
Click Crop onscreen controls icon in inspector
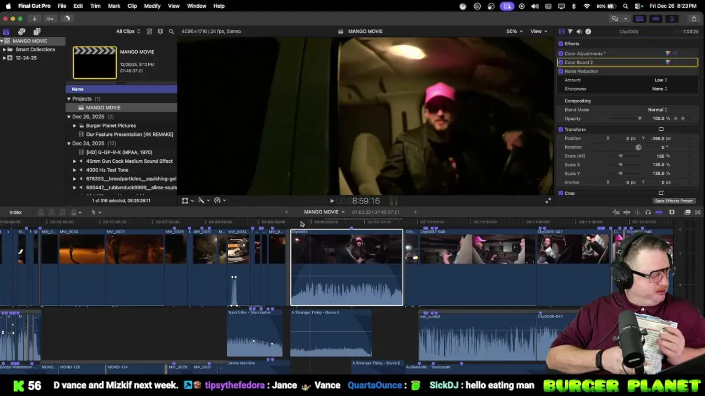pos(661,193)
